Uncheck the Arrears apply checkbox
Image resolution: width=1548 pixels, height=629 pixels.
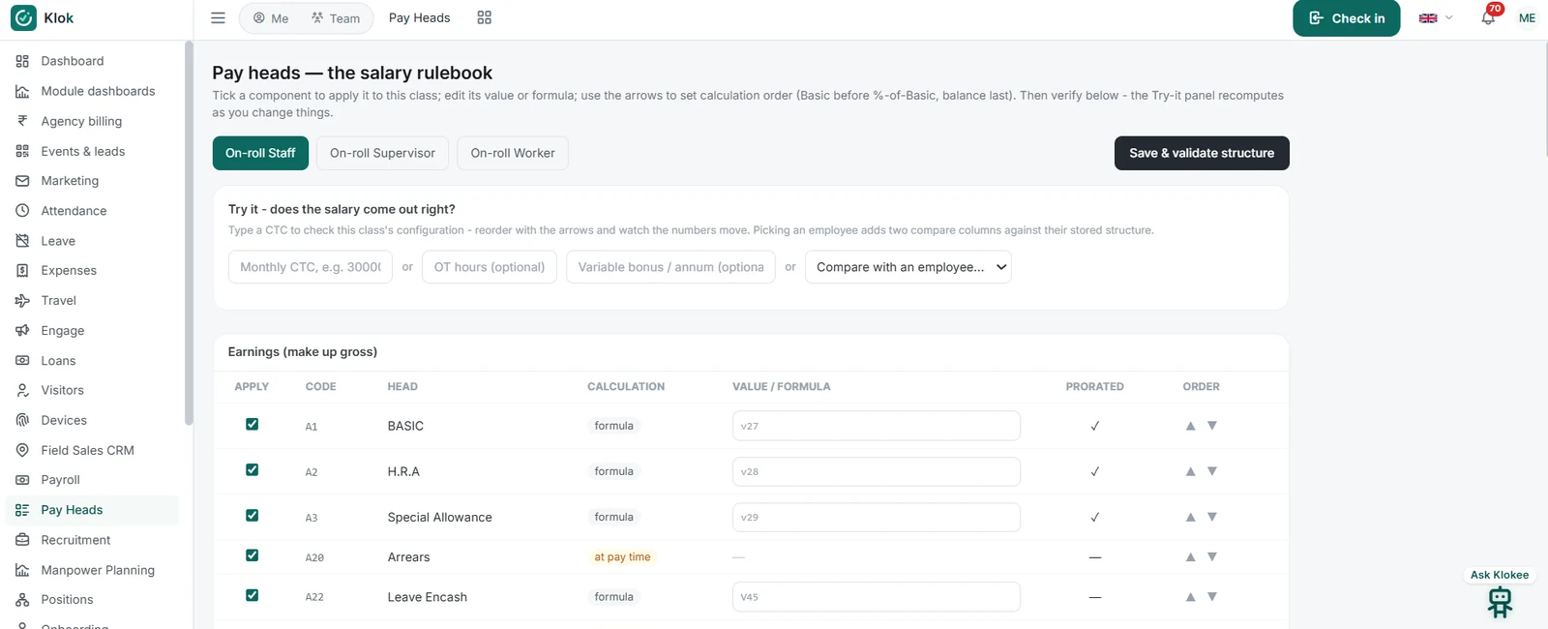252,554
